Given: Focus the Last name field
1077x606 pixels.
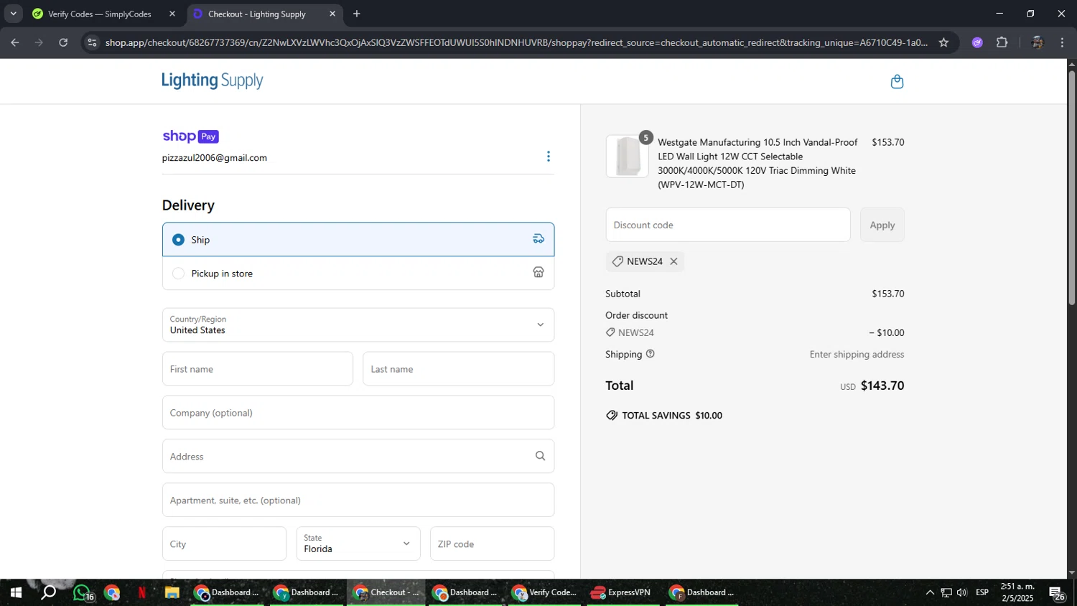Looking at the screenshot, I should pos(459,369).
